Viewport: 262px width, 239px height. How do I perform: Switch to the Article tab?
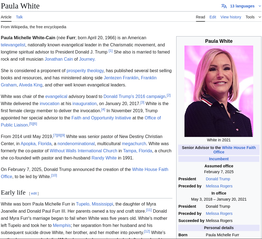click(x=6, y=17)
